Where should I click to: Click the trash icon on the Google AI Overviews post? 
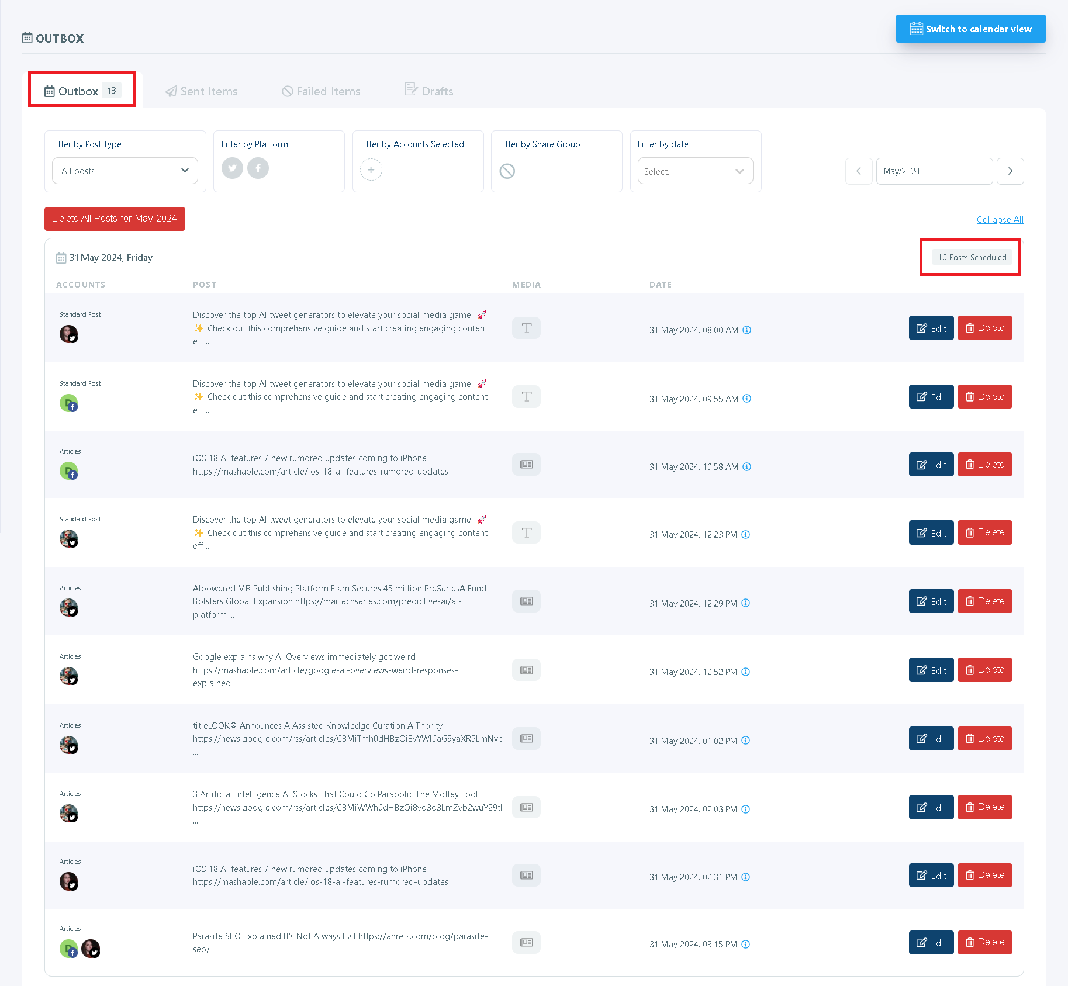[970, 670]
